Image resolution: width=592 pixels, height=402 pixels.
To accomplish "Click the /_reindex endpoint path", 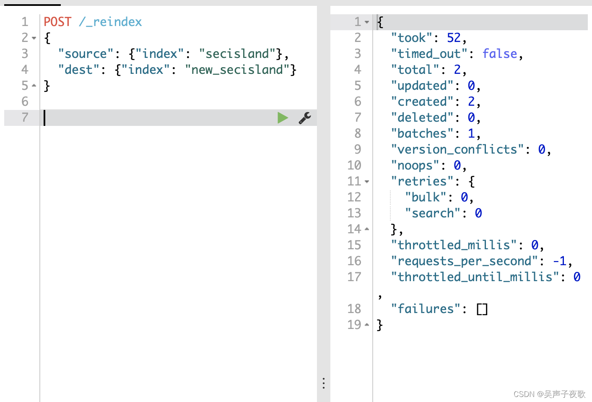I will [110, 22].
